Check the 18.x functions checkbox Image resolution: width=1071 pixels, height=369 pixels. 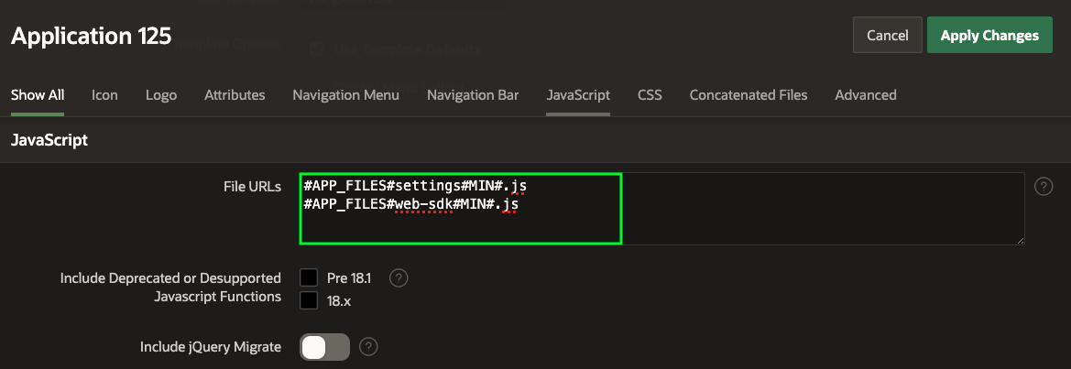pyautogui.click(x=309, y=300)
